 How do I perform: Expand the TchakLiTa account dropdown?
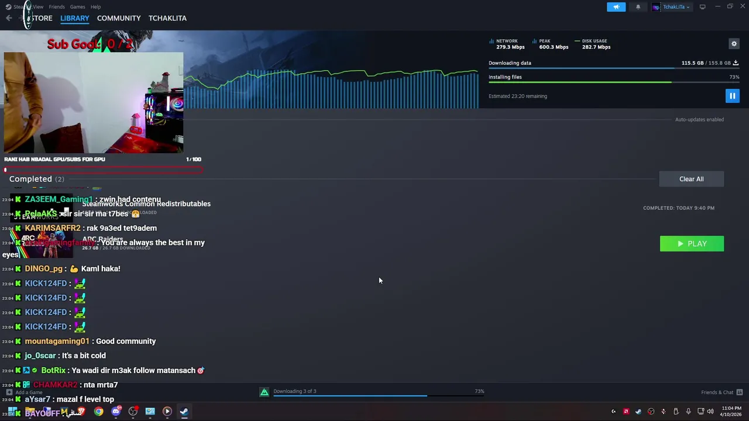pyautogui.click(x=673, y=7)
